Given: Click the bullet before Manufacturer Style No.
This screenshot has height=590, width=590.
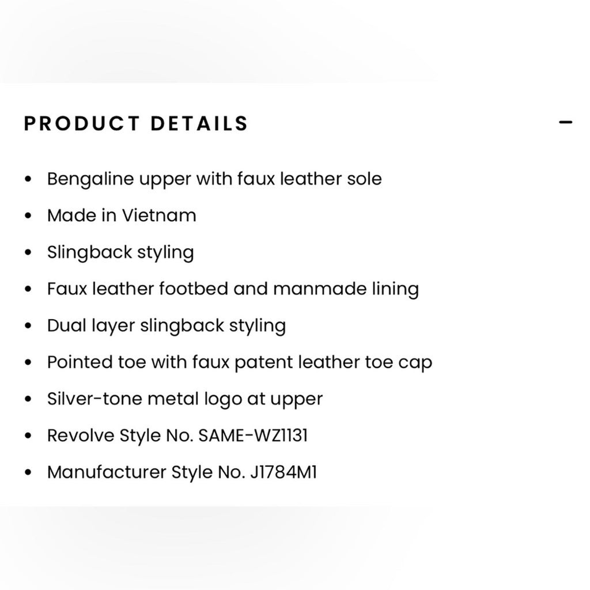Looking at the screenshot, I should pyautogui.click(x=28, y=472).
